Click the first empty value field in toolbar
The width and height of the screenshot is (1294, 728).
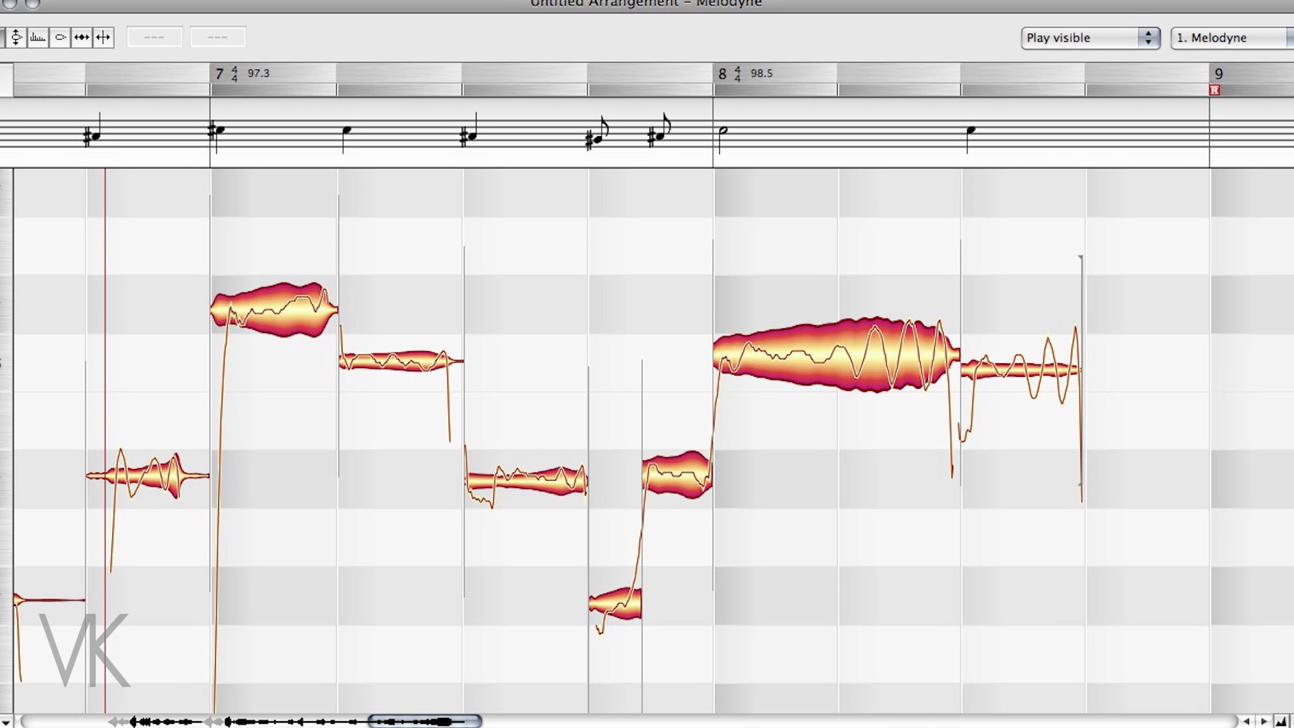[154, 38]
